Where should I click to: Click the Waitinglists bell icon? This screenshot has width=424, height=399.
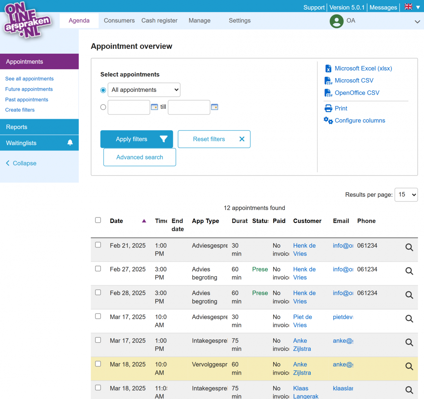point(70,142)
